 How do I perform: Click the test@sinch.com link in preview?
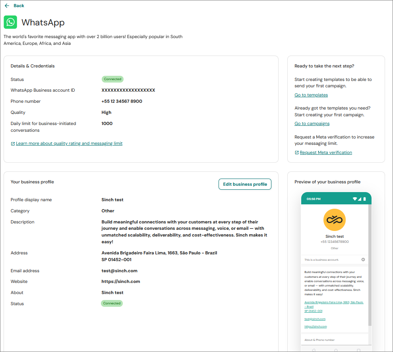tap(315, 319)
